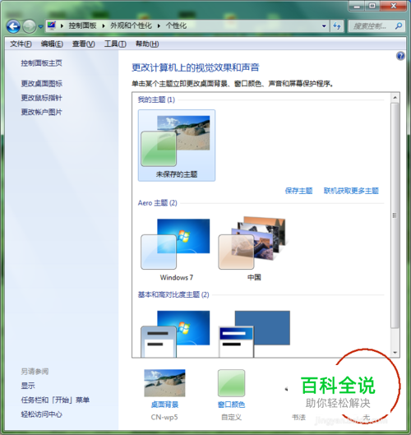Screen dimensions: 411x435
Task: Open 更改桌面图标 link
Action: click(x=42, y=84)
